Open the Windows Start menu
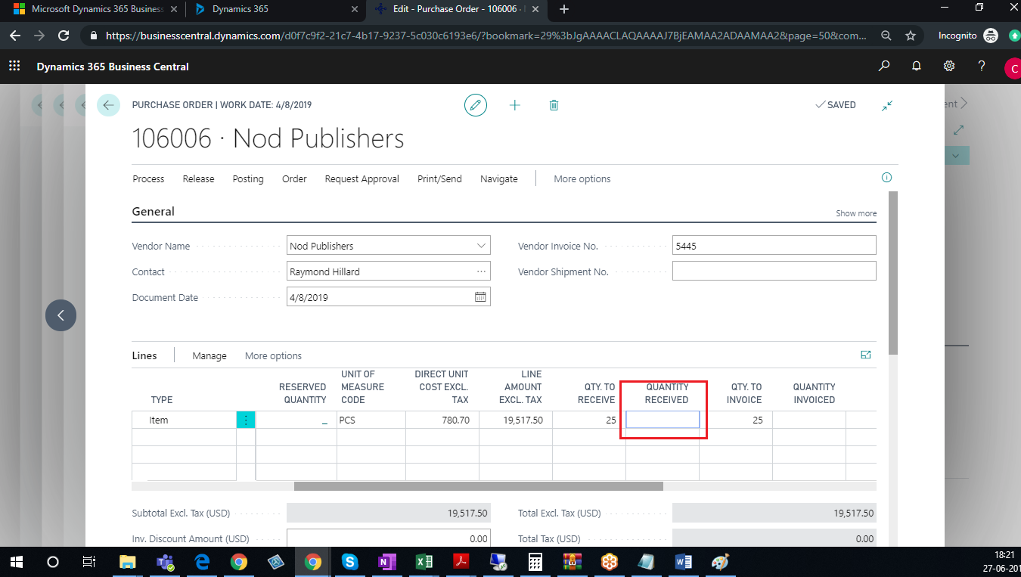This screenshot has width=1021, height=577. click(16, 562)
